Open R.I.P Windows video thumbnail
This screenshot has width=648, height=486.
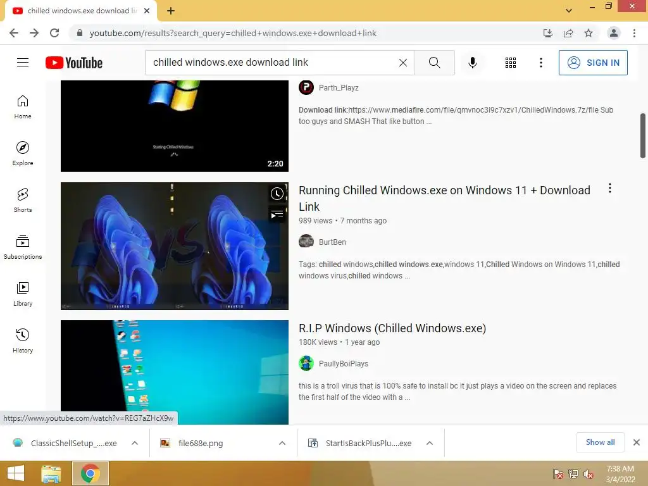[175, 372]
